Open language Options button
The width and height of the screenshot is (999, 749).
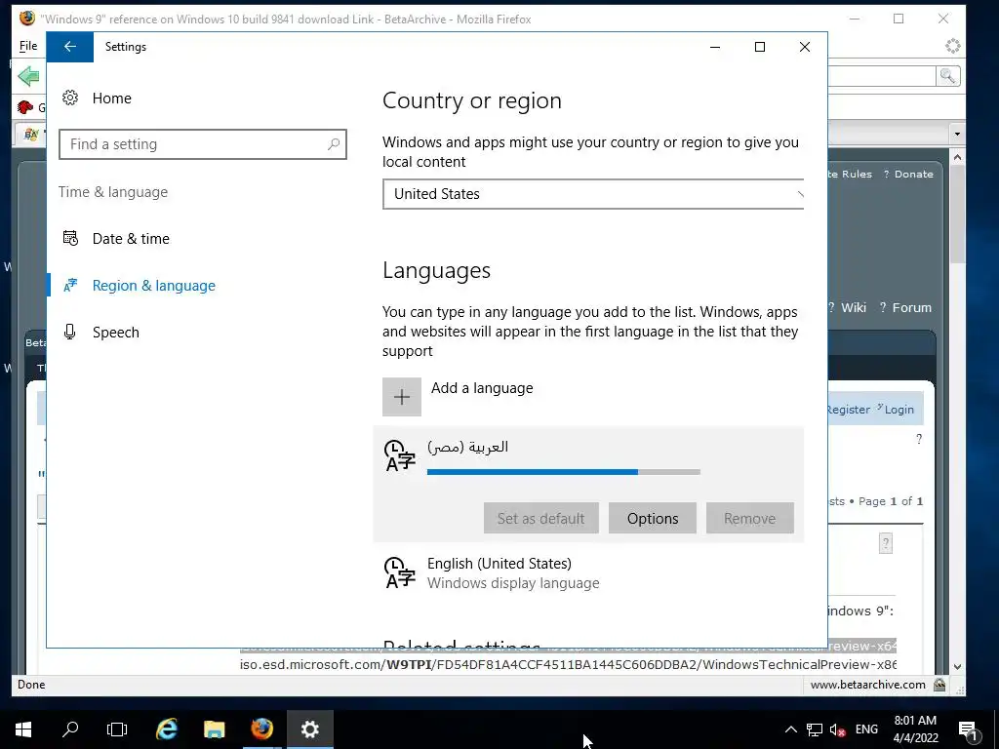[653, 519]
